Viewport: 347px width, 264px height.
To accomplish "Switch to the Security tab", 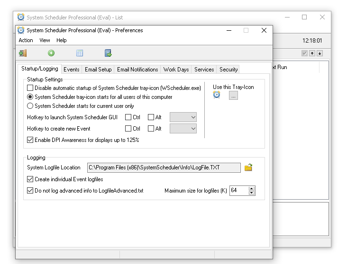I will (x=228, y=70).
